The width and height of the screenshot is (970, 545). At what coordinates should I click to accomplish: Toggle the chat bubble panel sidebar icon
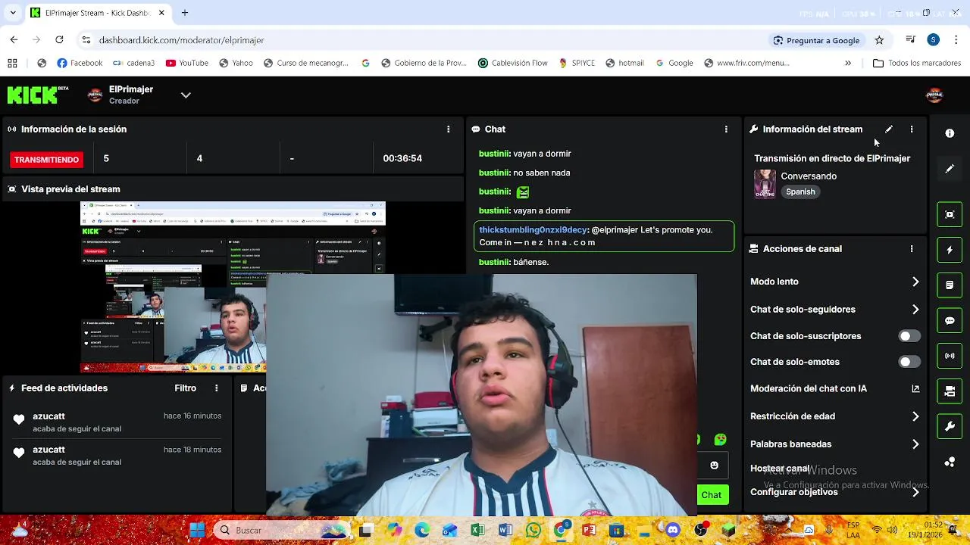click(x=950, y=320)
